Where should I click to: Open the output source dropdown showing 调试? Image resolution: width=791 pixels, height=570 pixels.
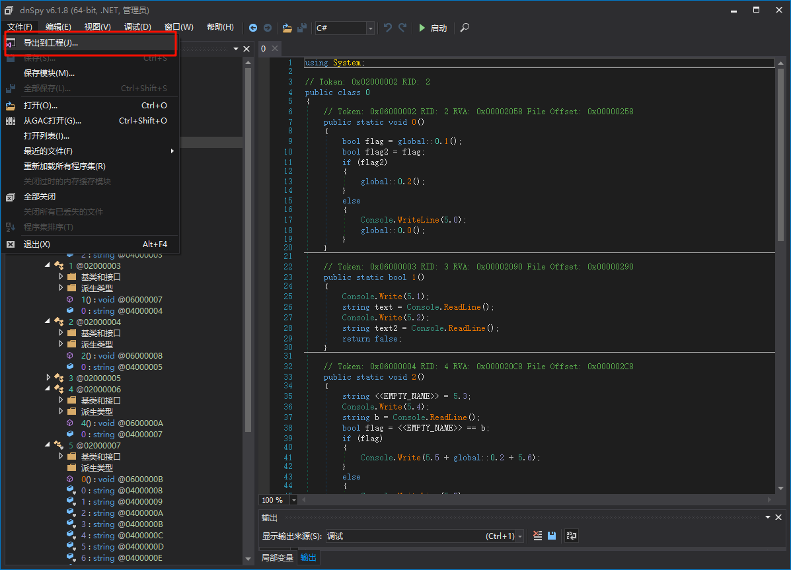click(519, 536)
